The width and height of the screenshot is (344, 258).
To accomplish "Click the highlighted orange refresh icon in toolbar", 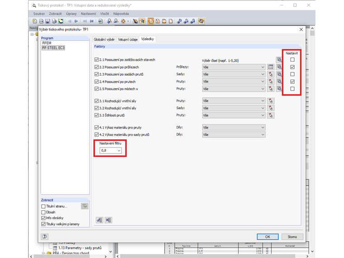I will (201, 21).
